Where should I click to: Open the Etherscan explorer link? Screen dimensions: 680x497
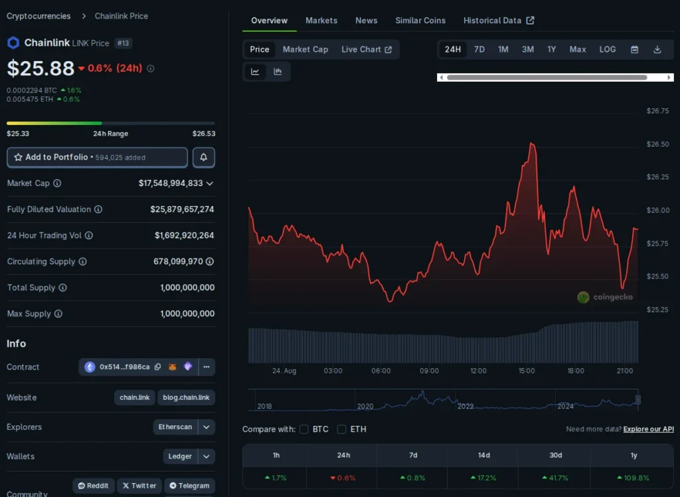(175, 427)
